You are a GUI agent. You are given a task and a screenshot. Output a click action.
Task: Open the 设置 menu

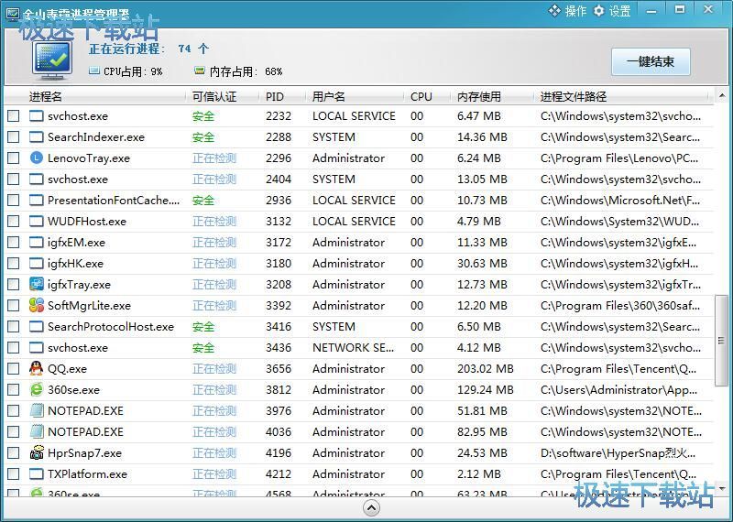[612, 10]
